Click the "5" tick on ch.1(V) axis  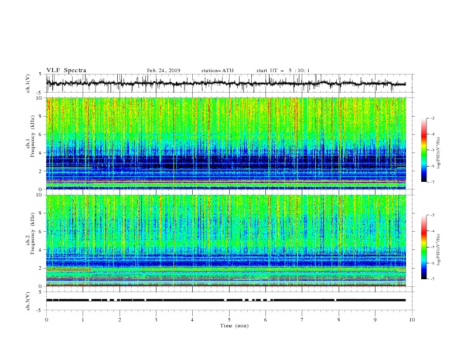click(40, 74)
